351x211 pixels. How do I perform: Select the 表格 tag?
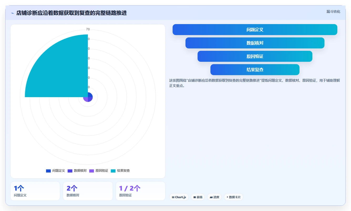(x=198, y=197)
